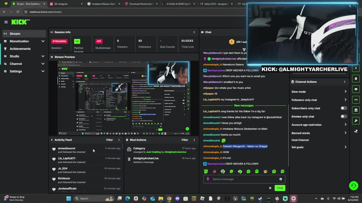Open Set goals options arrow
The height and width of the screenshot is (203, 362).
[345, 147]
